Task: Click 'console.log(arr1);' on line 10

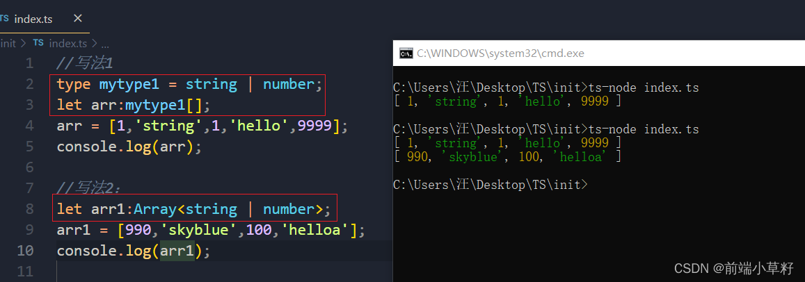Action: (134, 251)
